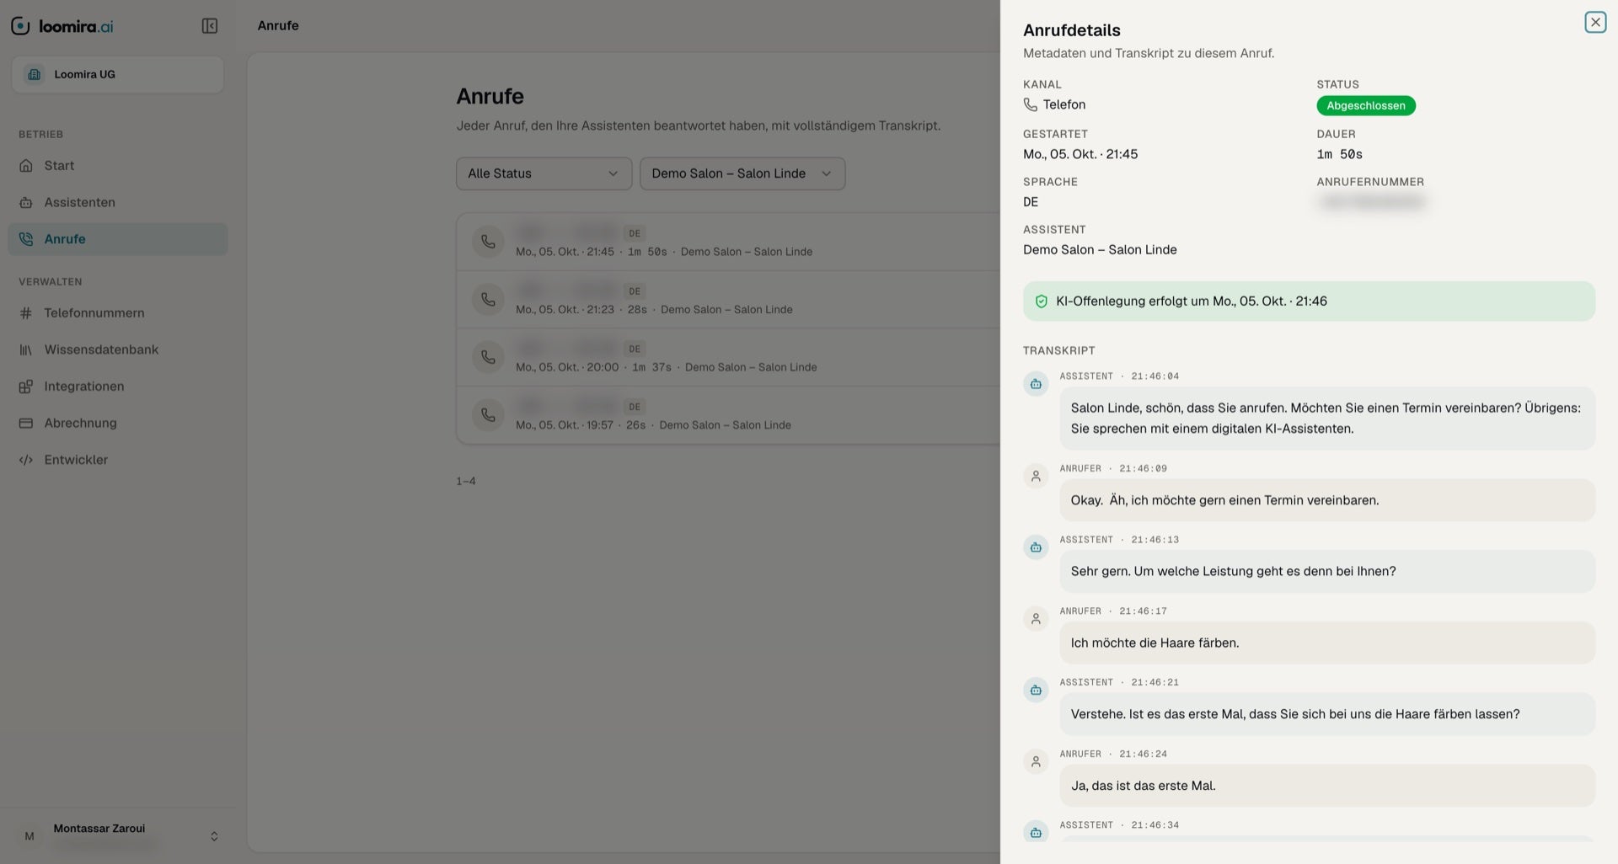Viewport: 1618px width, 864px height.
Task: Click the shield icon in the KI-Offenlegung banner
Action: tap(1042, 301)
